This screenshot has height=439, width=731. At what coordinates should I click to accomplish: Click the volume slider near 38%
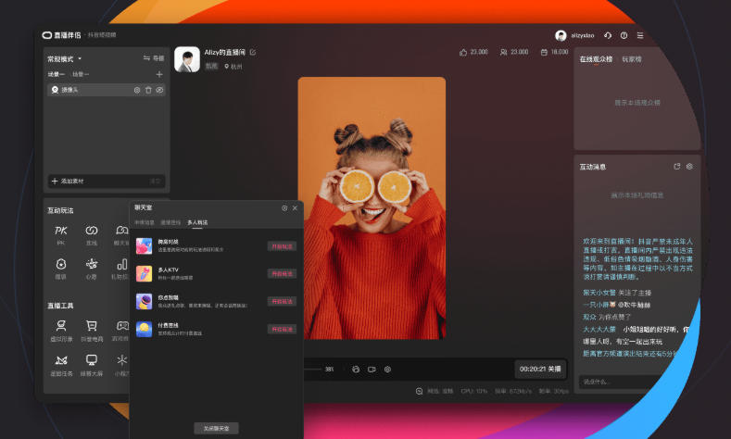point(313,370)
